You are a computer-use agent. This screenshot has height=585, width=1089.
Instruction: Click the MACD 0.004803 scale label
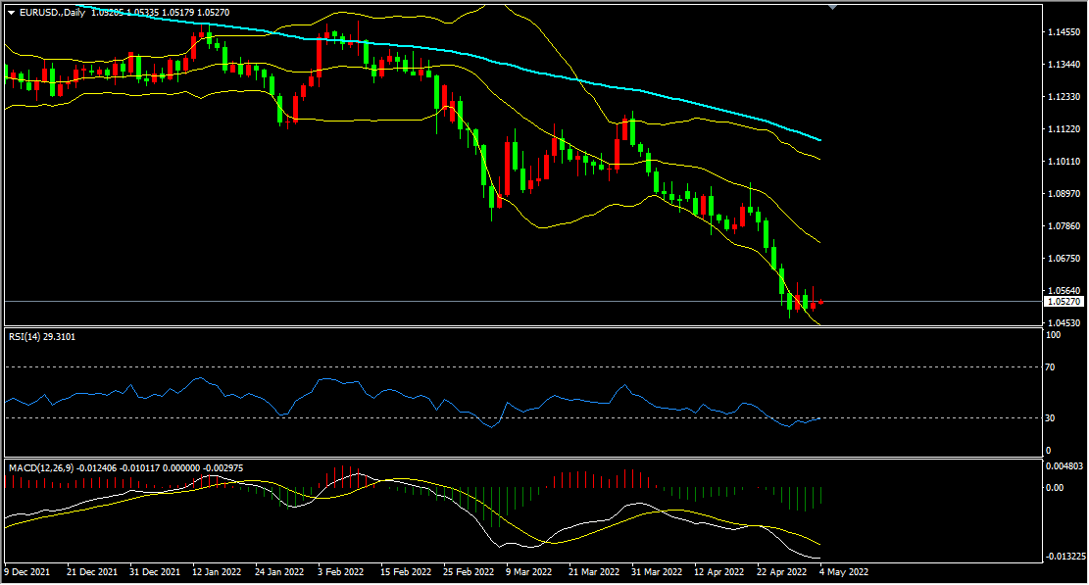tap(1064, 466)
